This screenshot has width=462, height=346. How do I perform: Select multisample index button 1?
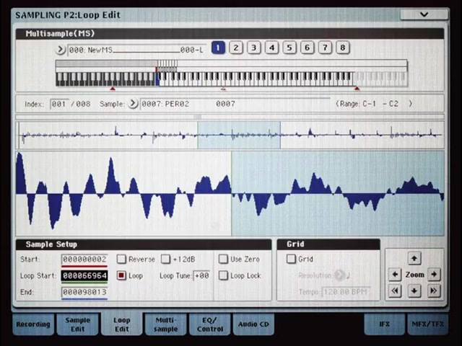coord(218,48)
